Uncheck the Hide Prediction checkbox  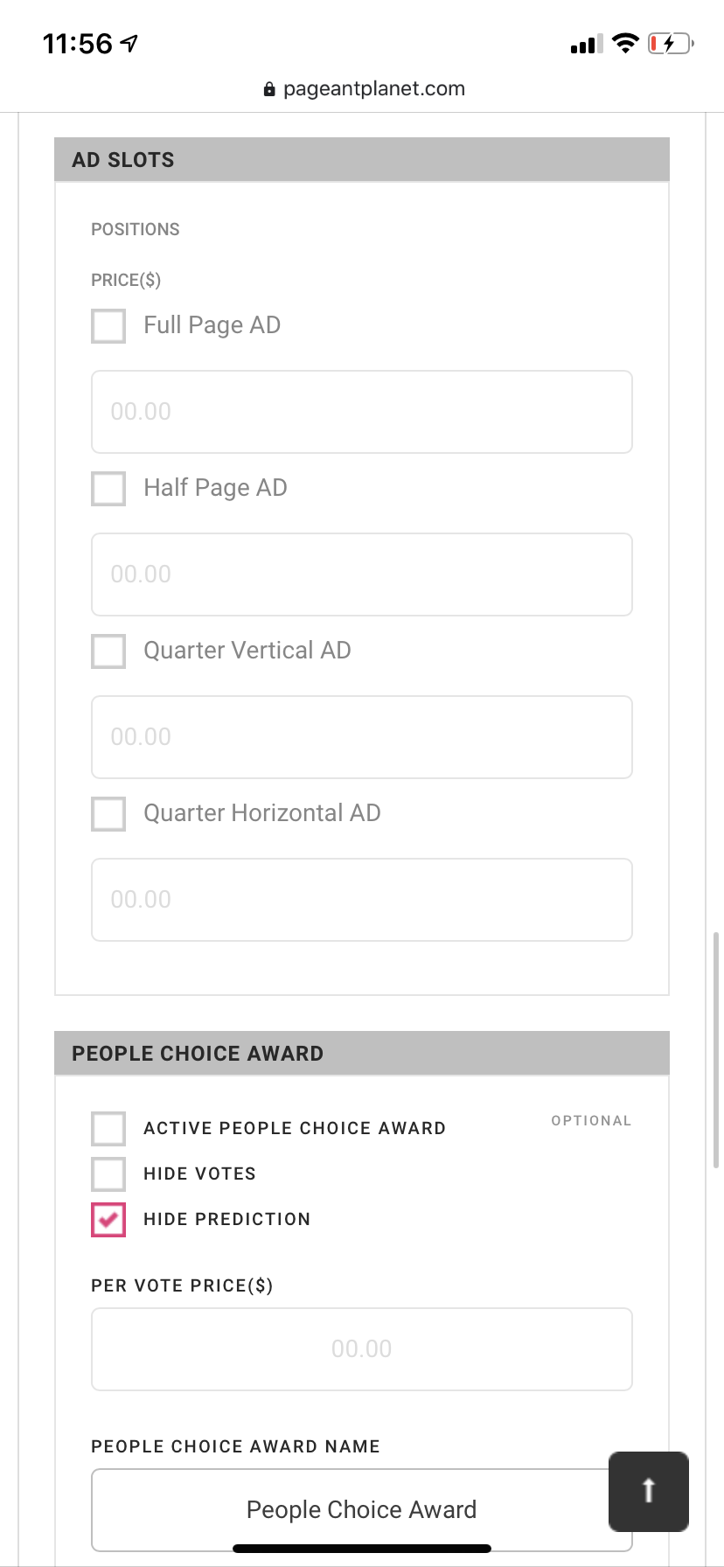(108, 1220)
